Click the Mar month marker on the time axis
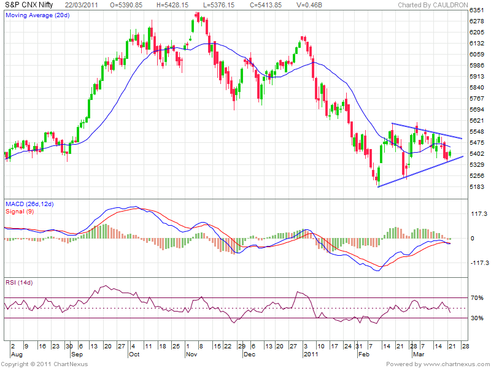Image resolution: width=491 pixels, height=368 pixels. [417, 355]
